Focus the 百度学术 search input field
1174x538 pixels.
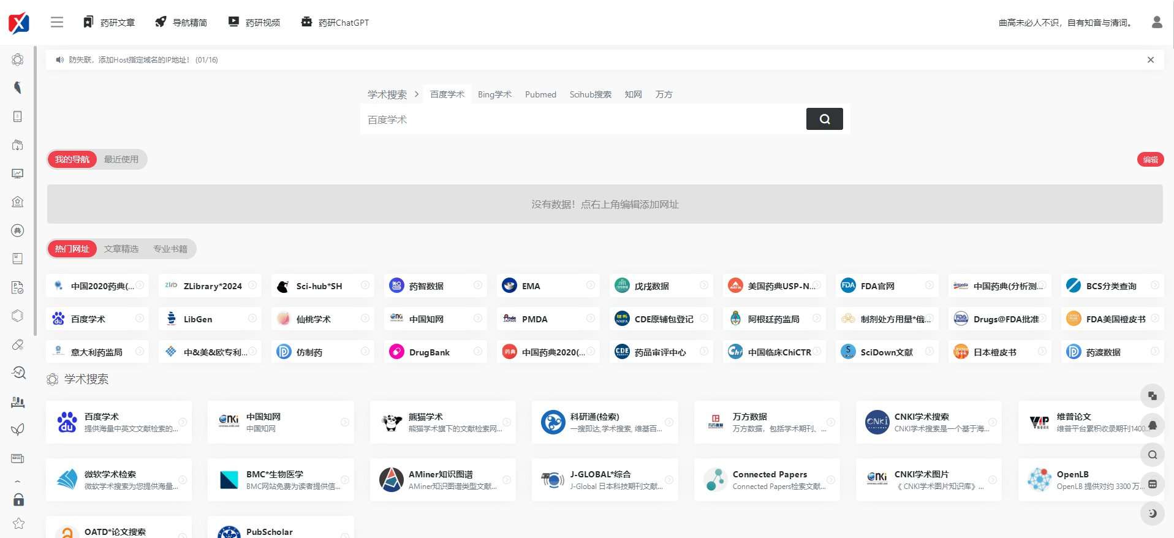(583, 119)
